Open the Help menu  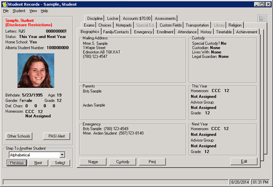pos(45,10)
